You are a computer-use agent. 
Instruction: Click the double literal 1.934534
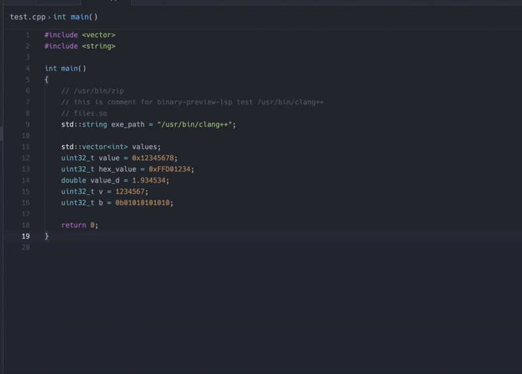(x=149, y=180)
